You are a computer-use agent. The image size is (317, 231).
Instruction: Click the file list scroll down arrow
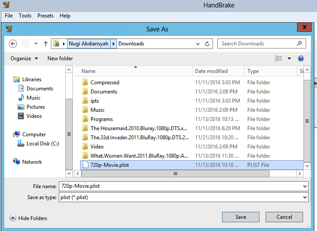click(307, 166)
